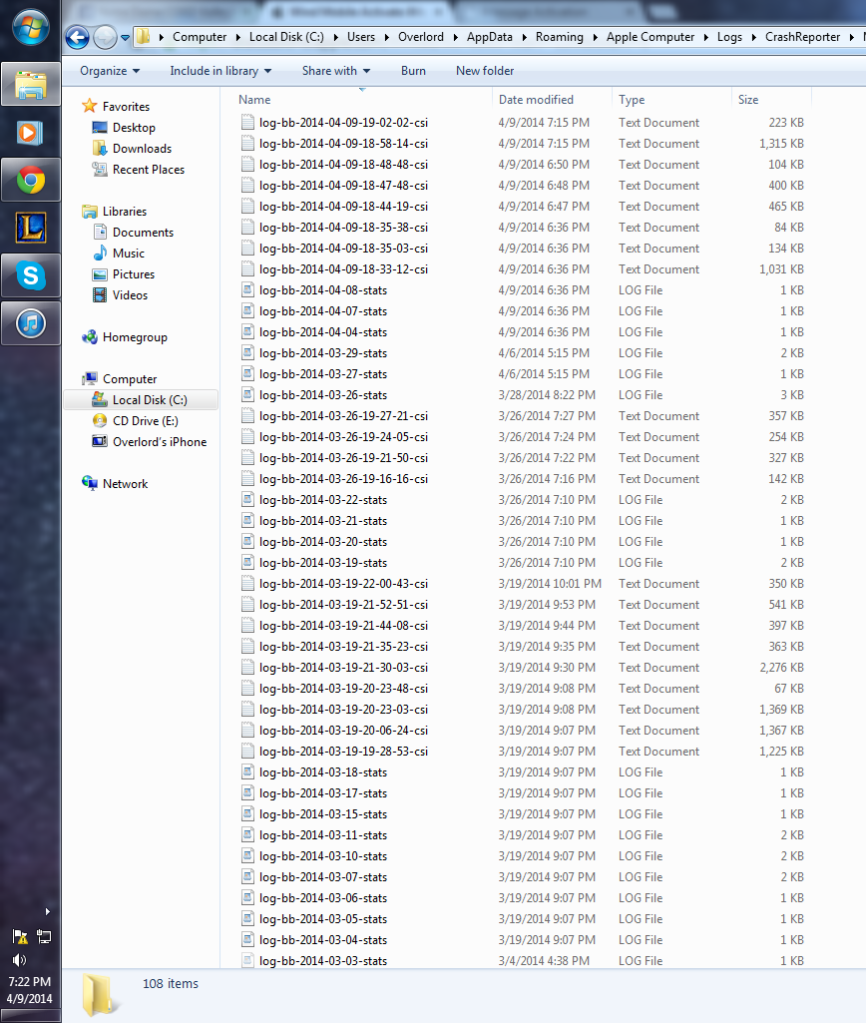Open Skype from the taskbar
Screen dimensions: 866x1023
(x=31, y=275)
